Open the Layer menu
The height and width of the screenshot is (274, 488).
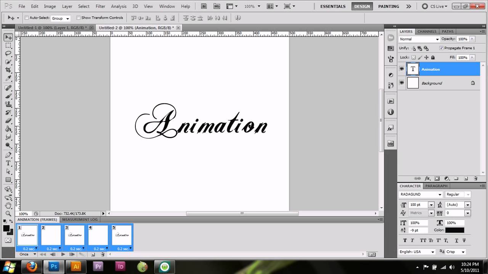(67, 6)
